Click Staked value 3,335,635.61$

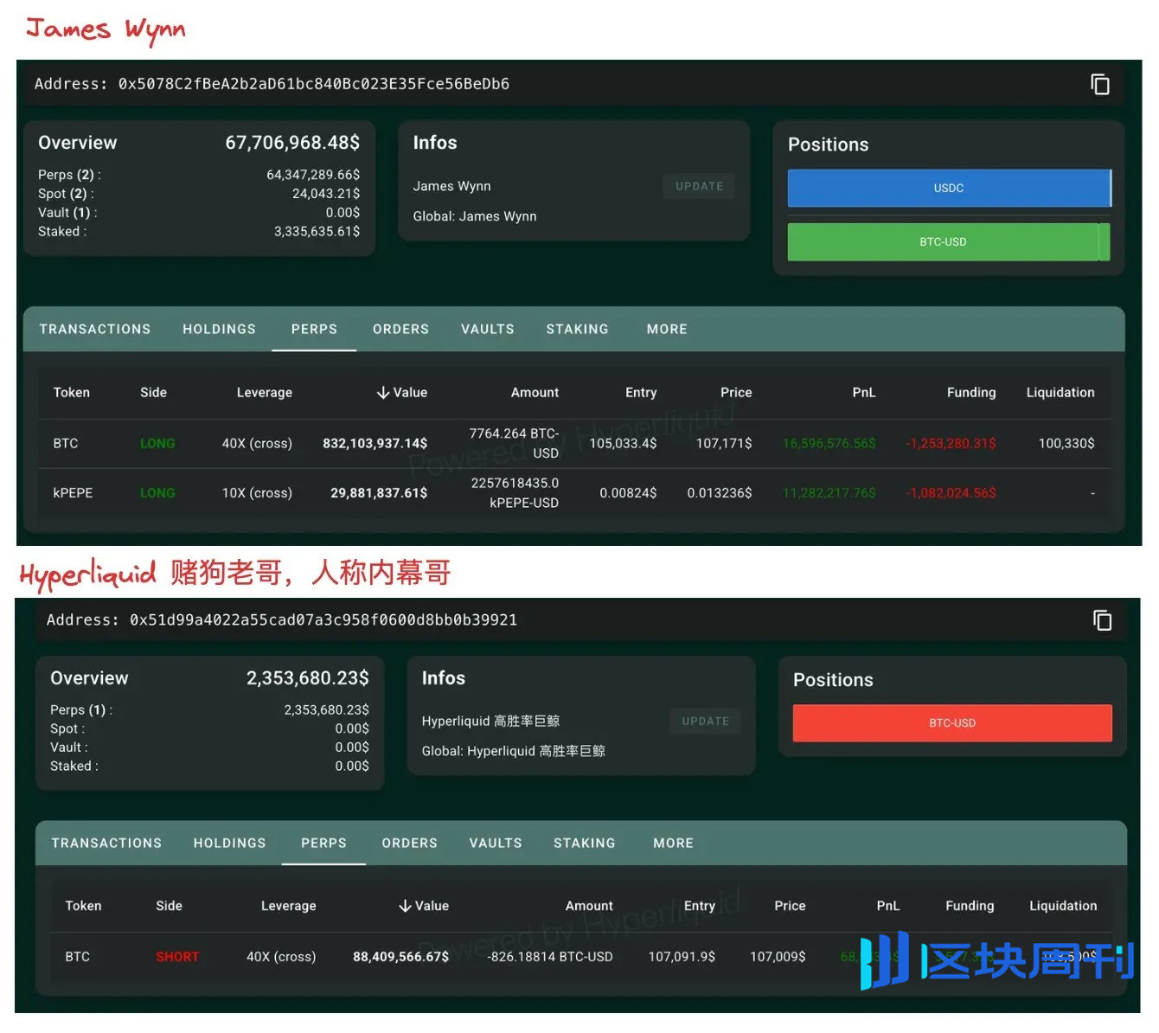click(317, 232)
